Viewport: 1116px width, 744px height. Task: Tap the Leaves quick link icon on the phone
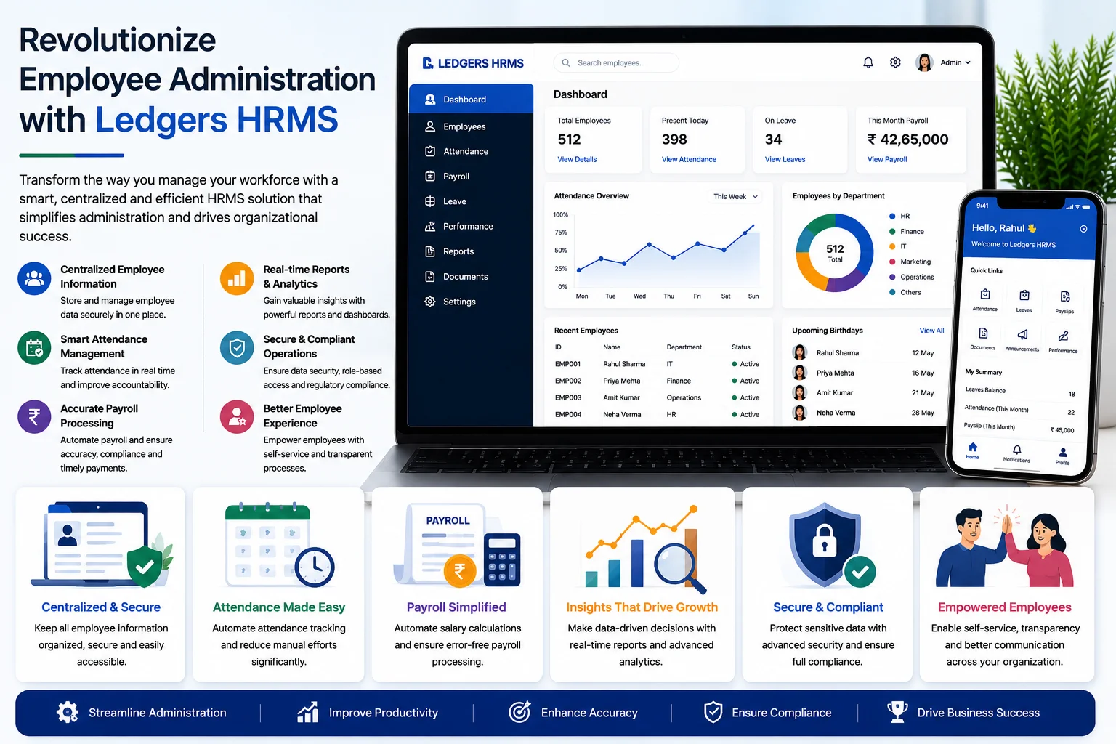pyautogui.click(x=1024, y=295)
